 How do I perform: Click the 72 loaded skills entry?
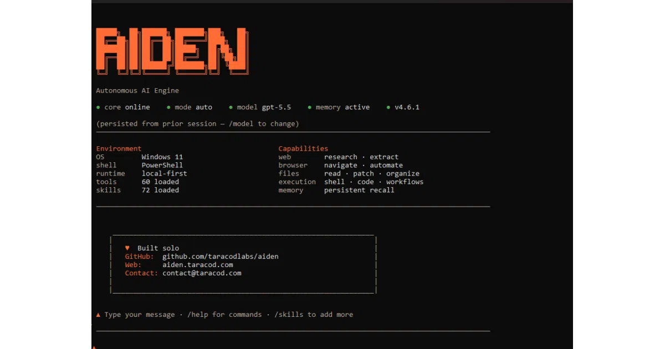[160, 190]
